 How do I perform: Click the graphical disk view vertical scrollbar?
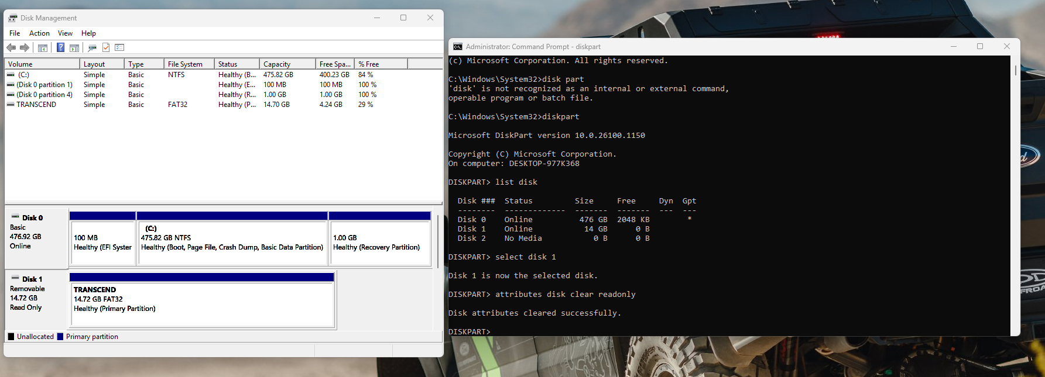click(437, 241)
